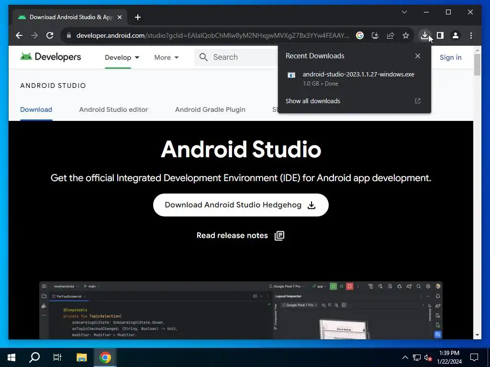This screenshot has width=490, height=367.
Task: Toggle the Chrome downloads toolbar icon
Action: point(425,35)
